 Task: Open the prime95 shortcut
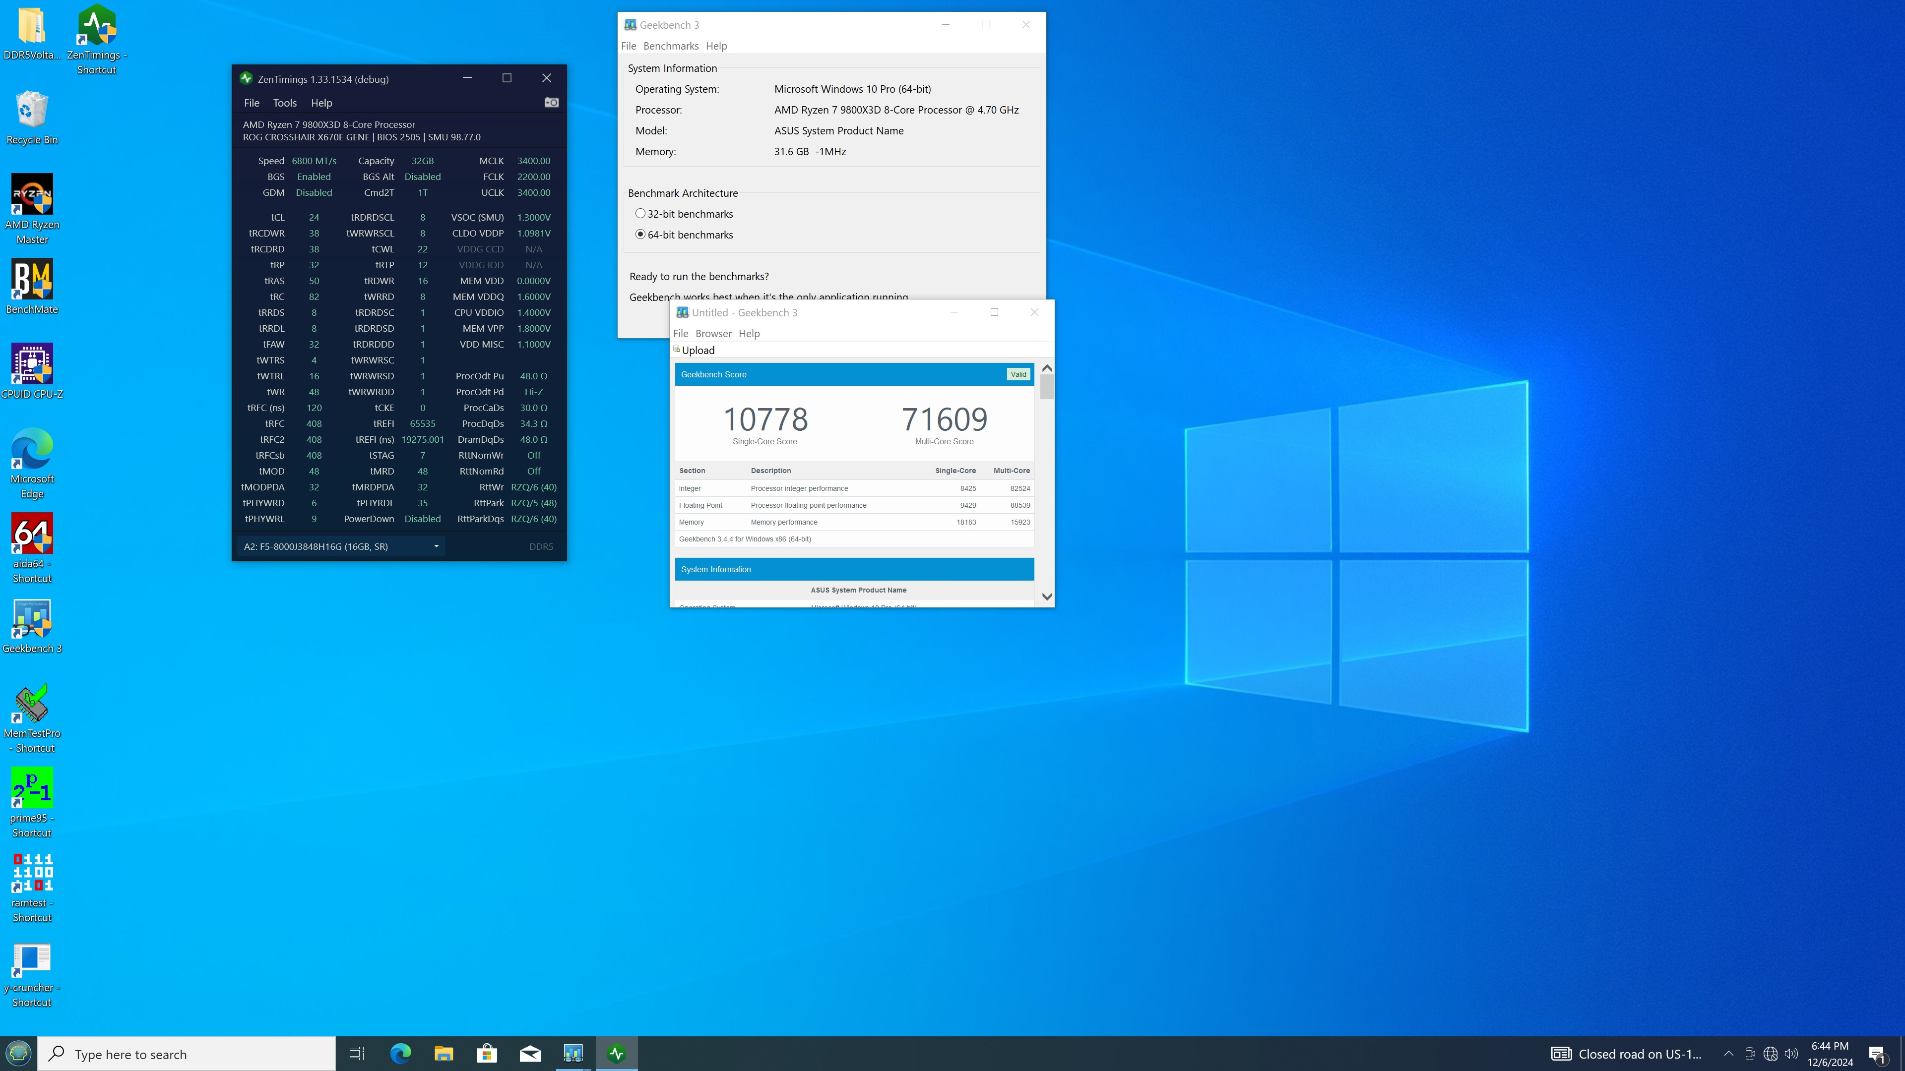click(x=32, y=803)
